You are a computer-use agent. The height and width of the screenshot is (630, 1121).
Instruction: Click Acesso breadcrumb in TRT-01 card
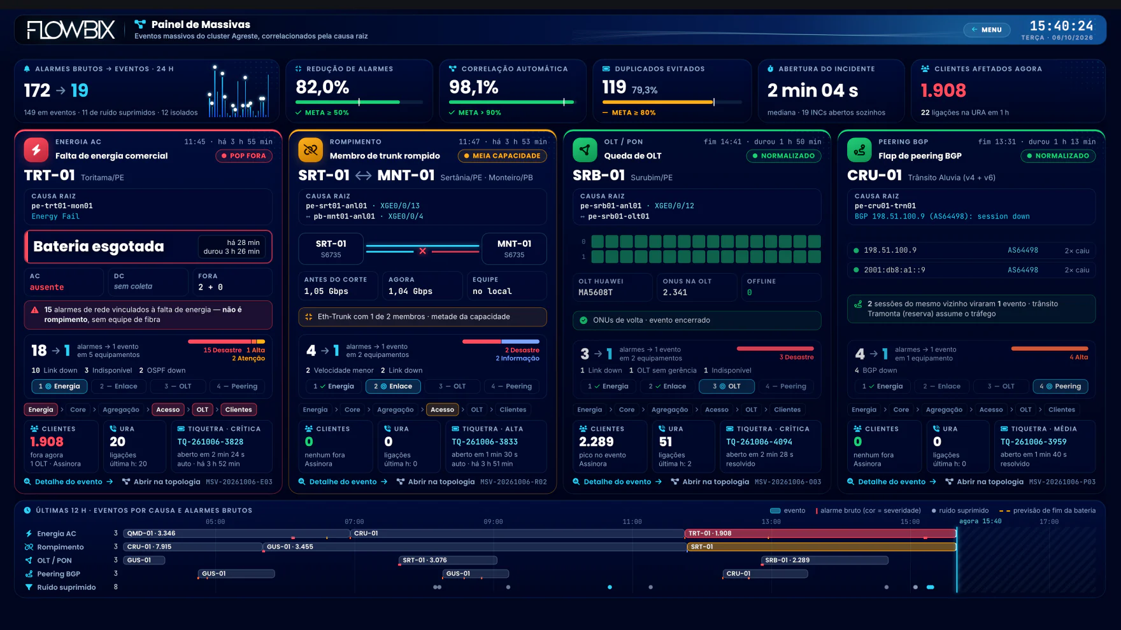168,410
